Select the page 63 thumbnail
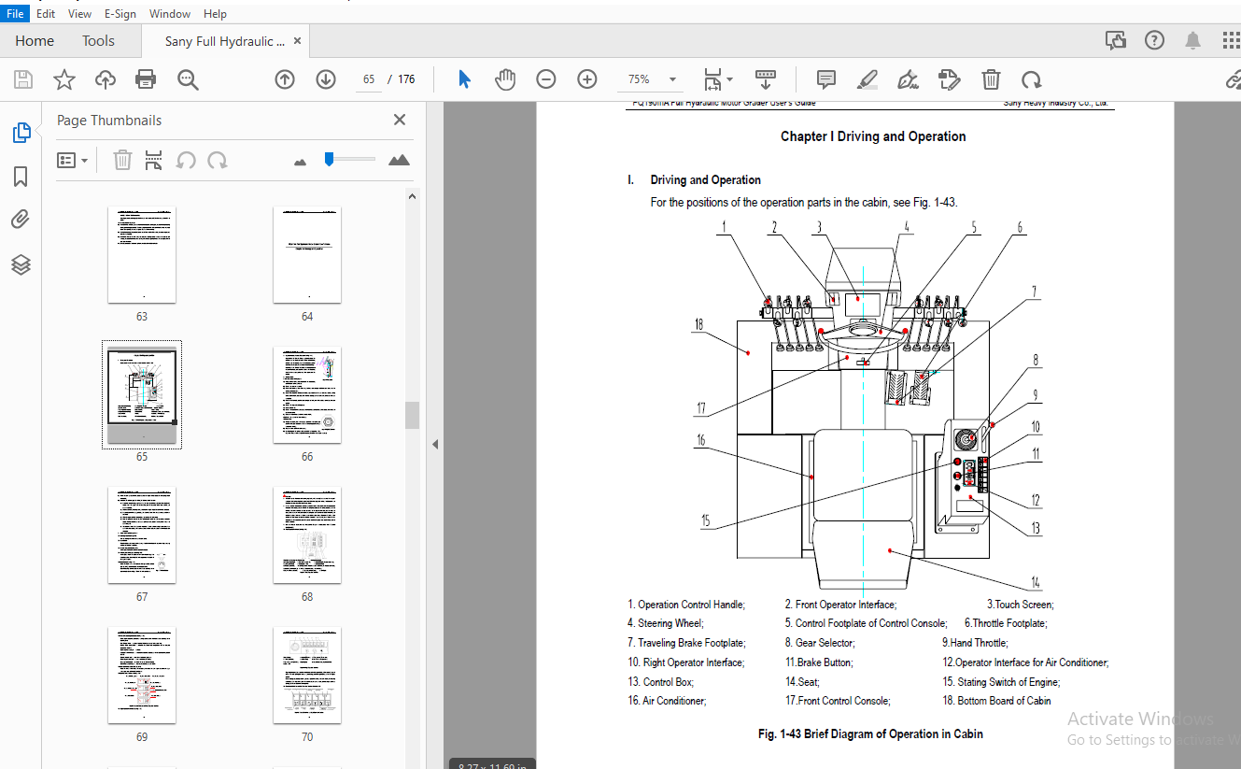The image size is (1241, 769). 142,255
